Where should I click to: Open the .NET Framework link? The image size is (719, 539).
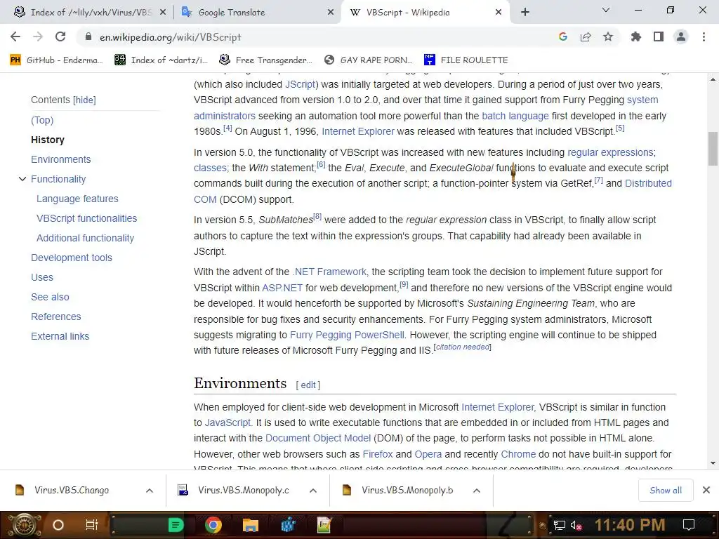[x=329, y=272]
